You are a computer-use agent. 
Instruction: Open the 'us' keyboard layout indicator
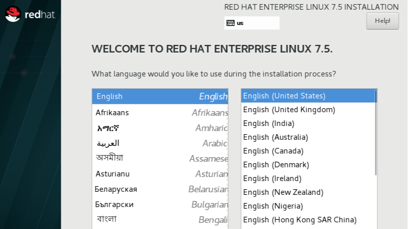(x=252, y=23)
